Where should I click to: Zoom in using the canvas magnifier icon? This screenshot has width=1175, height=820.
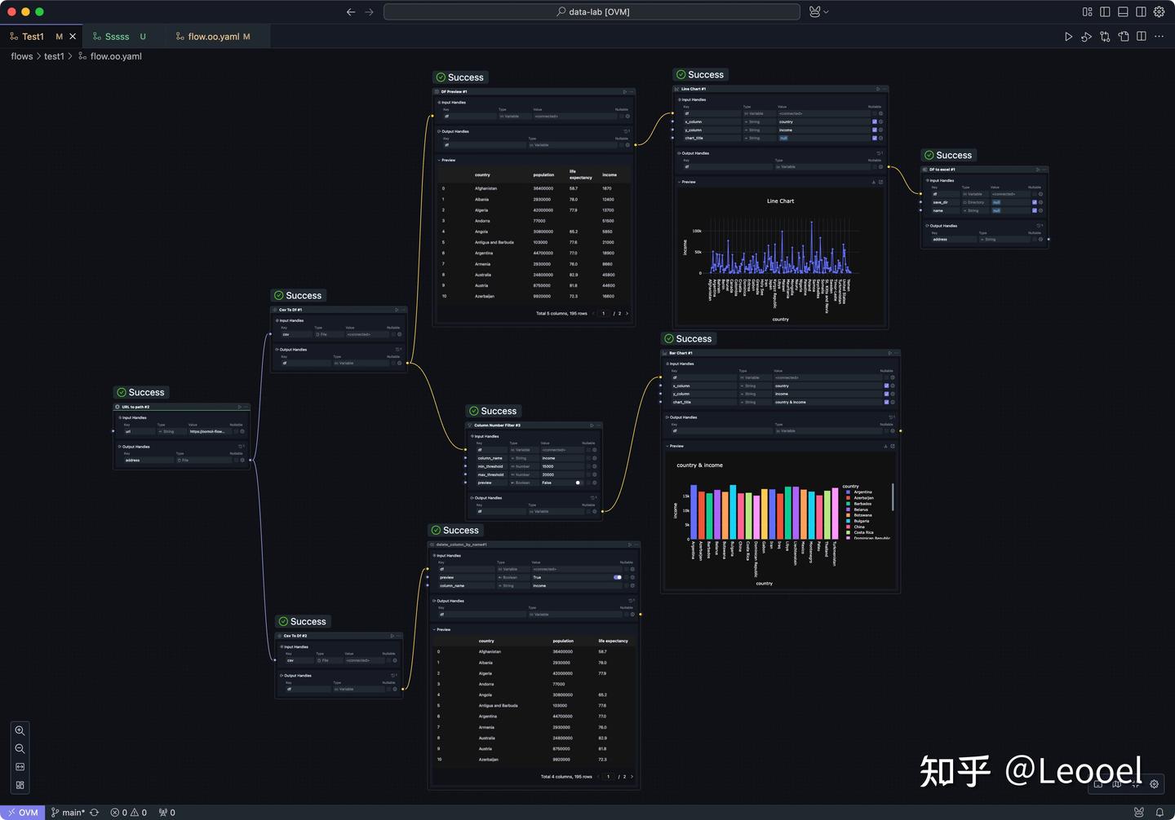[x=20, y=730]
